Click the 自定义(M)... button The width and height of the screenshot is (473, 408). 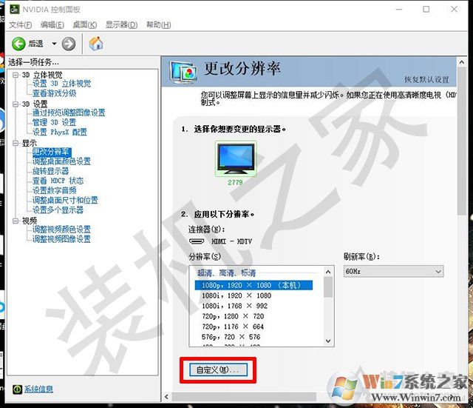tap(219, 369)
